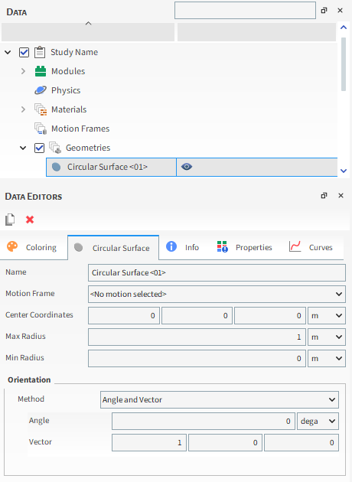Collapse the Geometries node

23,148
